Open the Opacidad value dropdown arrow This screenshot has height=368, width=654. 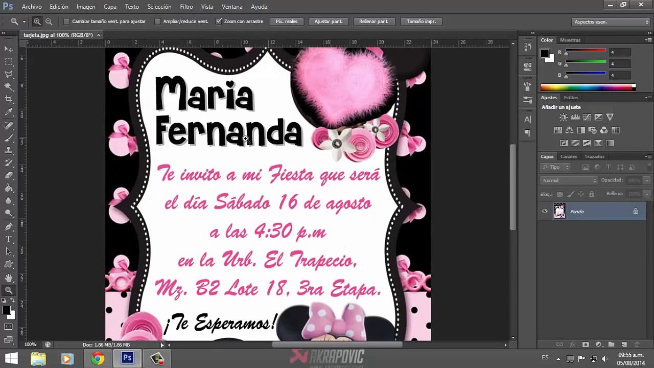(x=647, y=180)
